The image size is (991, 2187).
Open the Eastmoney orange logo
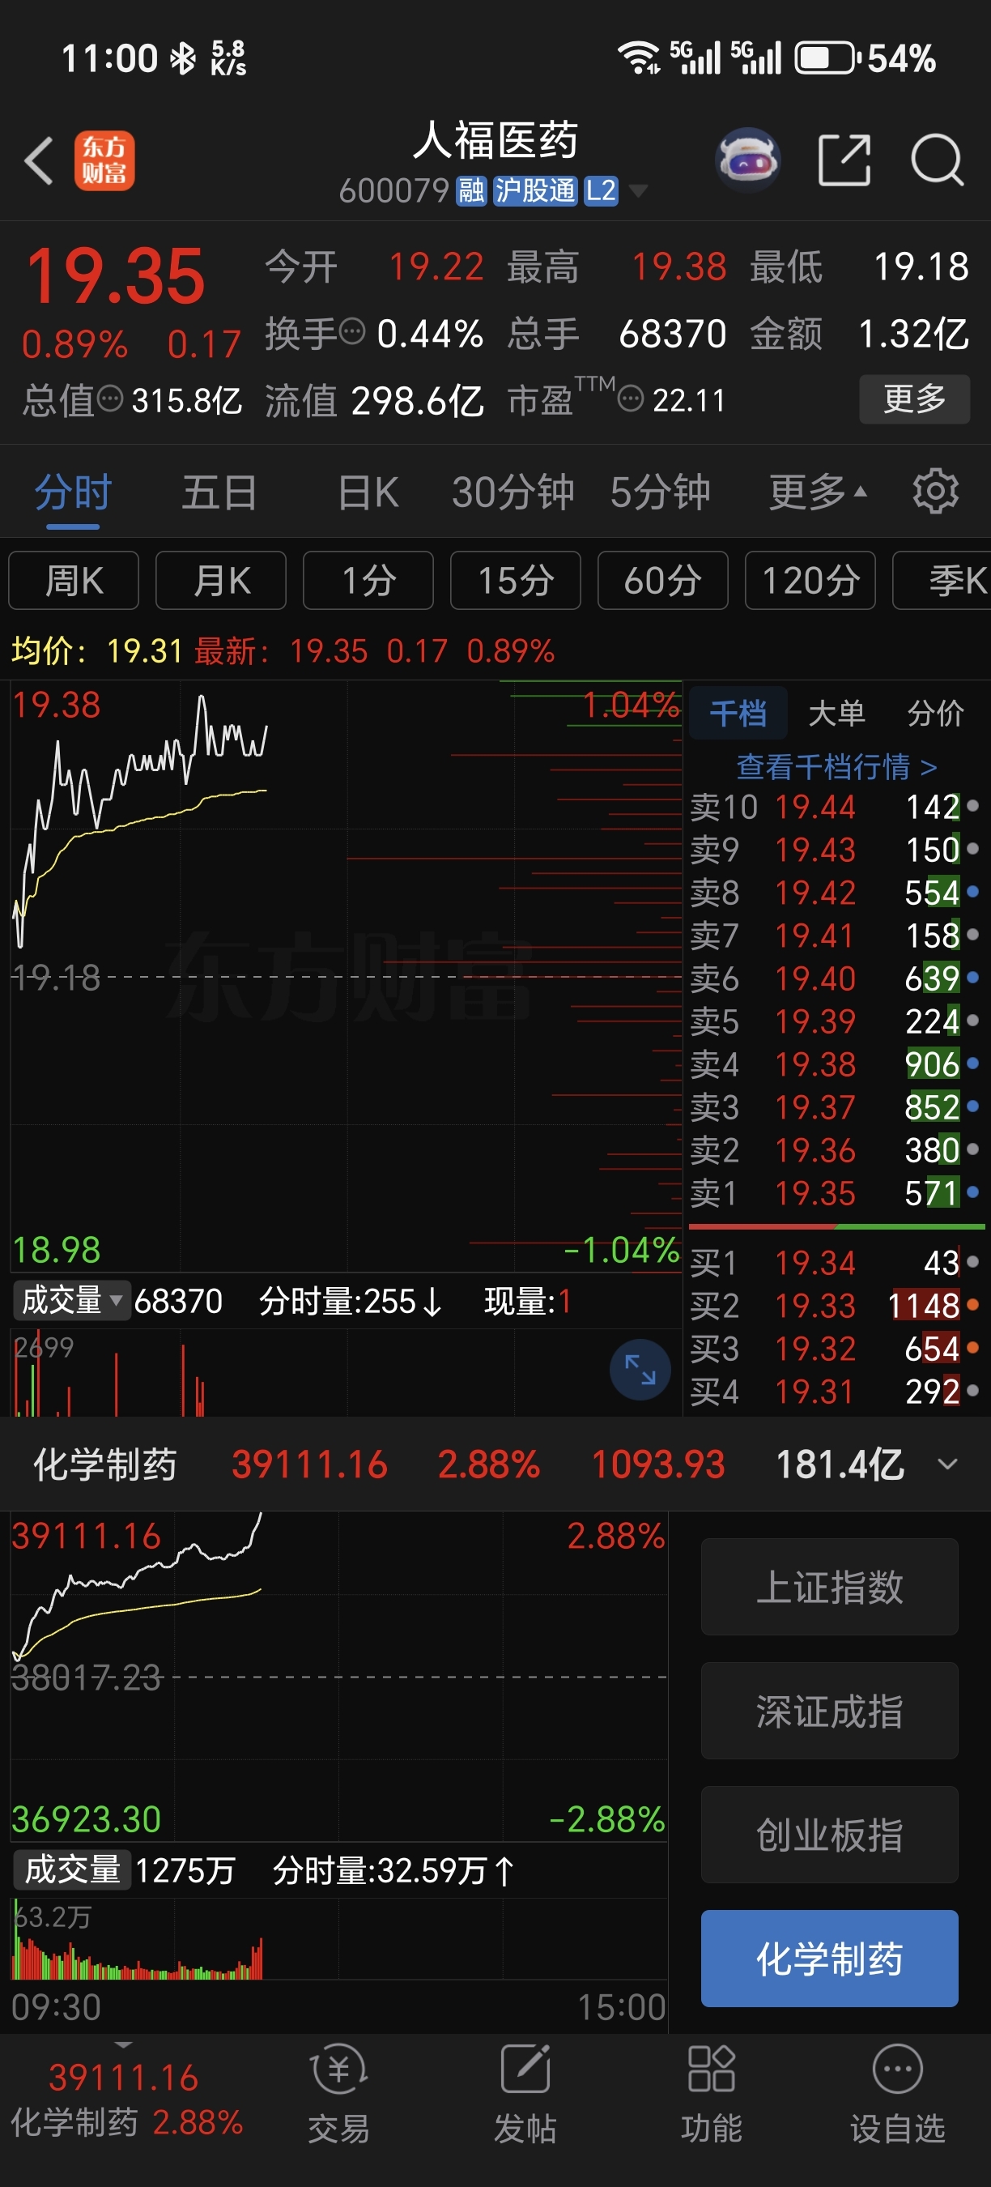(104, 160)
